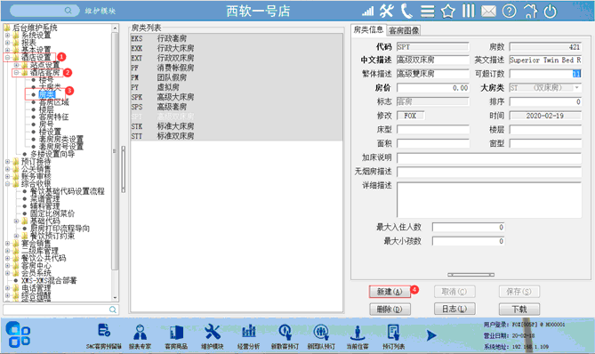Viewport: 595px width, 354px height.
Task: Switch to the 房类信息 tab
Action: [368, 30]
